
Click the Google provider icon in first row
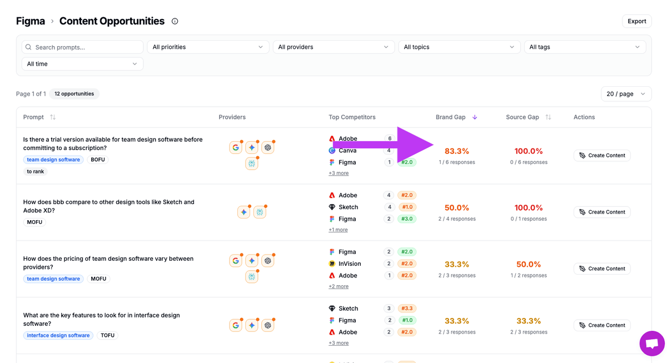coord(236,148)
